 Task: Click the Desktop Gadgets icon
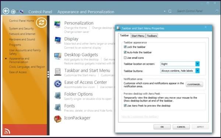[x=58, y=56]
